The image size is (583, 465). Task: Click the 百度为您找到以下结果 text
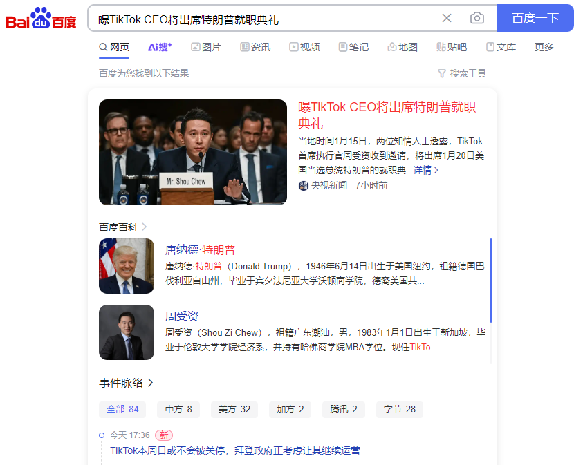(144, 73)
